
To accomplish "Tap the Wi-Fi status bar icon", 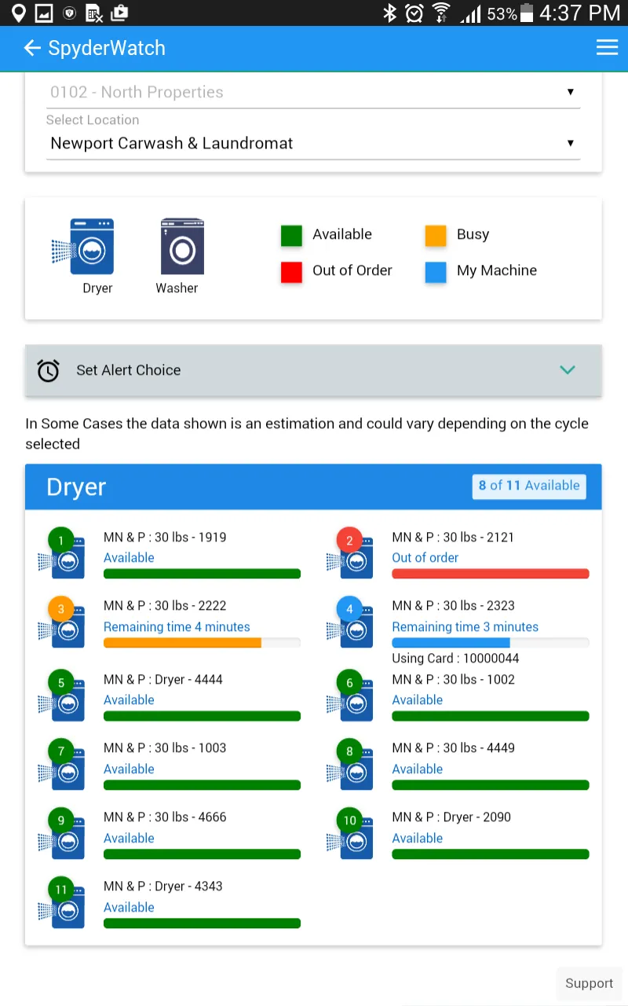I will coord(441,13).
